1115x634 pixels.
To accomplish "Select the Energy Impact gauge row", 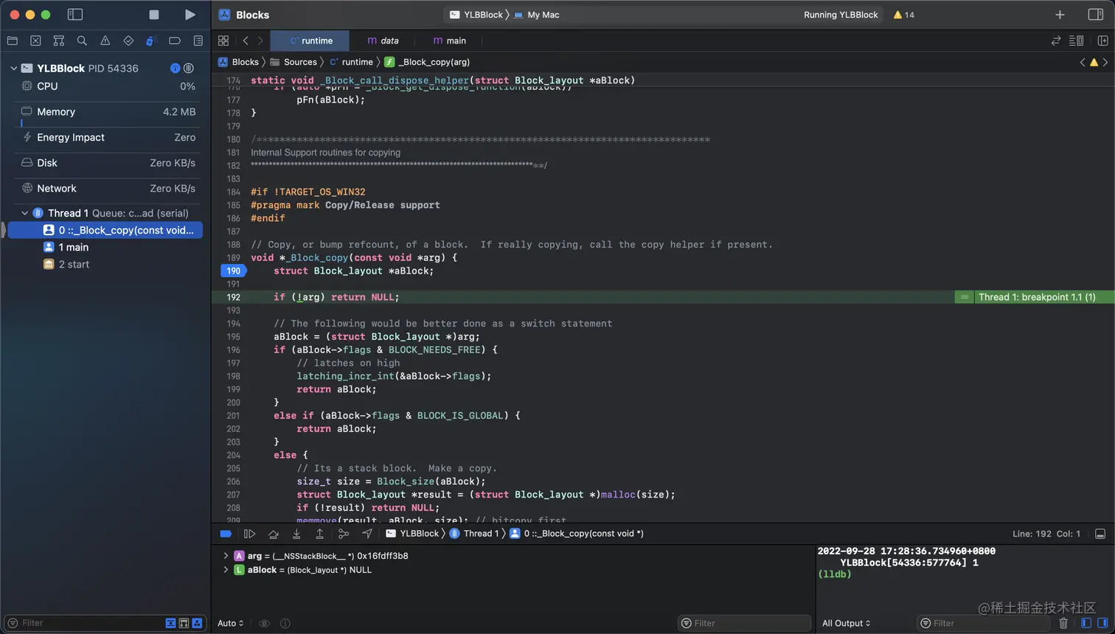I will pos(108,137).
